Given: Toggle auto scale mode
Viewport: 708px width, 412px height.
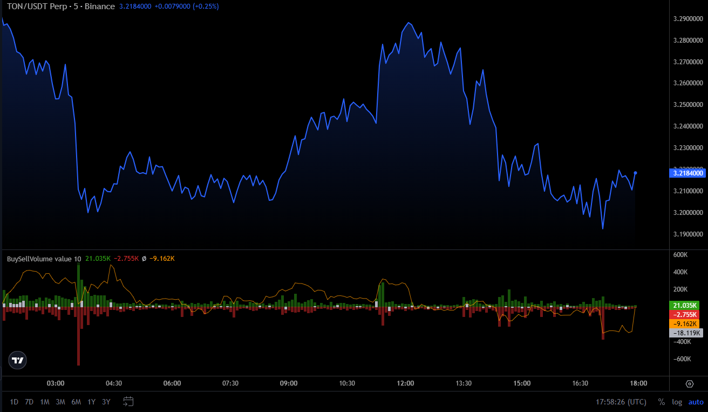Looking at the screenshot, I should point(696,402).
